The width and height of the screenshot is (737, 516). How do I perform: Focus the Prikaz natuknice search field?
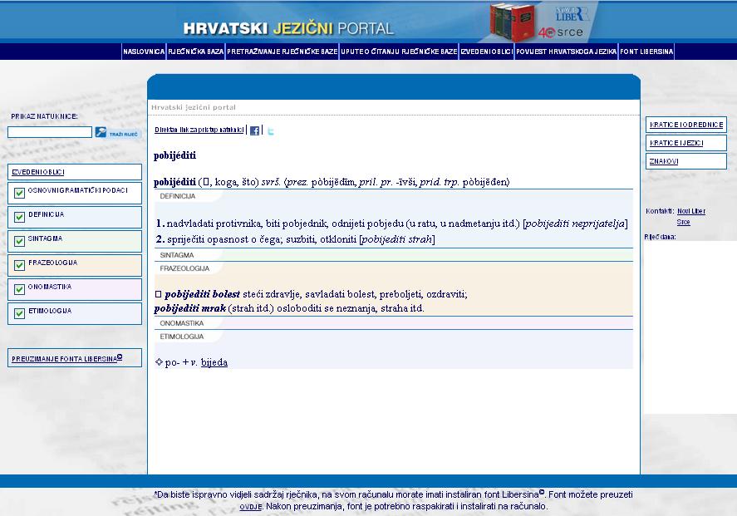(50, 132)
